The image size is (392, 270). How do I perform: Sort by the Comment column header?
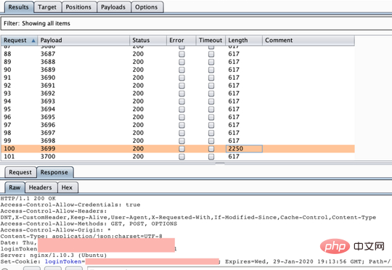click(x=309, y=40)
